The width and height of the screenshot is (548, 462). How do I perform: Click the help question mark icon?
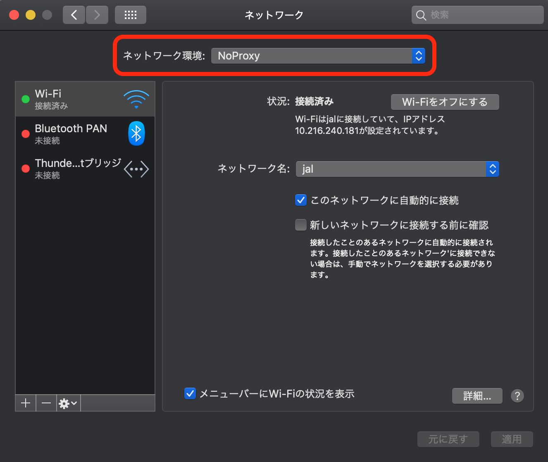click(x=517, y=396)
